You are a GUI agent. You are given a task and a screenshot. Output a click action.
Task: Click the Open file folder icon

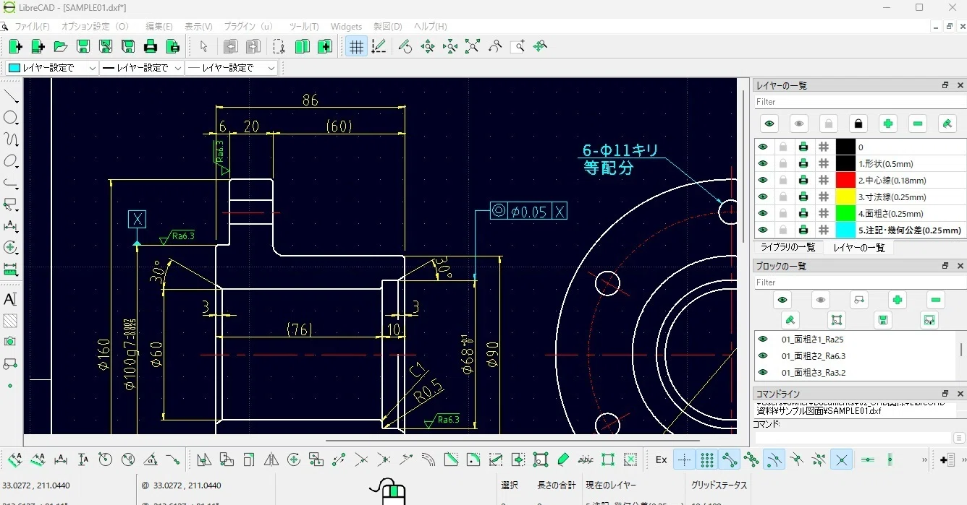tap(61, 47)
